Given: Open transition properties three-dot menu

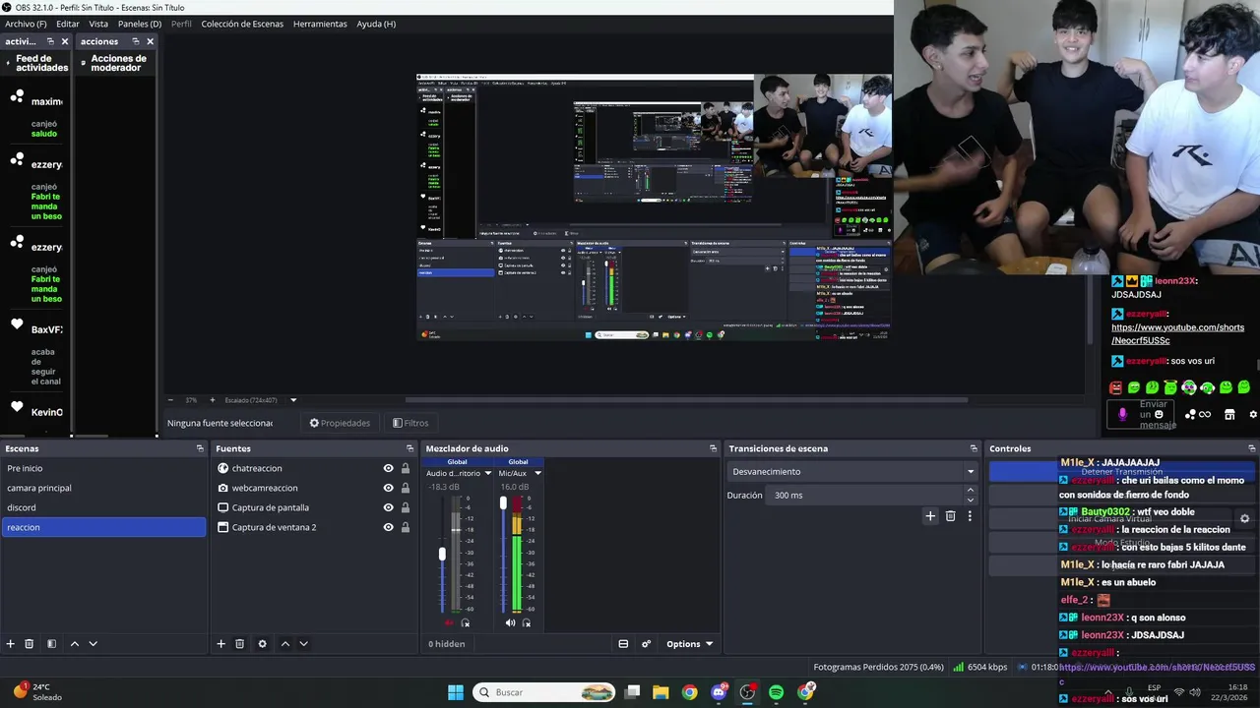Looking at the screenshot, I should (970, 515).
